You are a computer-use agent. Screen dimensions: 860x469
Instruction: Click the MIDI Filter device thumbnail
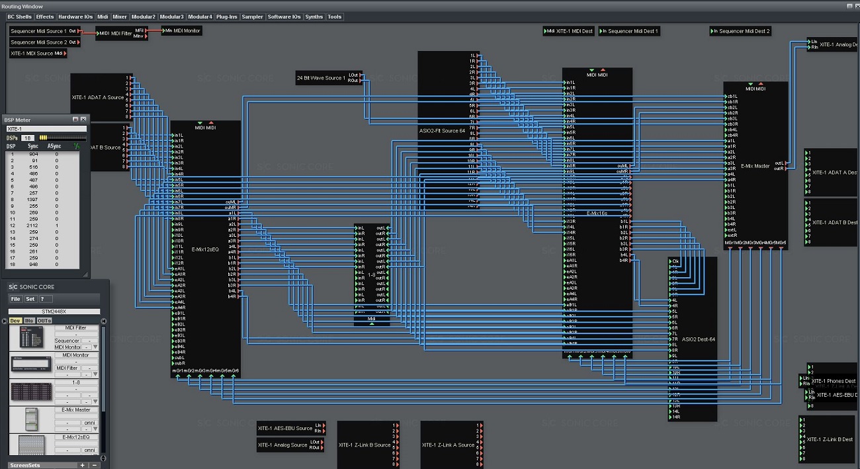pyautogui.click(x=29, y=337)
